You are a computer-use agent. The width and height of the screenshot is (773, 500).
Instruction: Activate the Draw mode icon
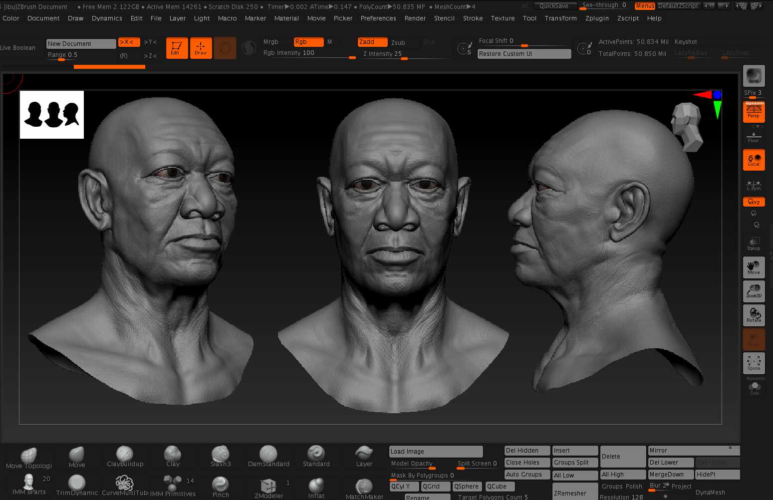click(x=201, y=47)
